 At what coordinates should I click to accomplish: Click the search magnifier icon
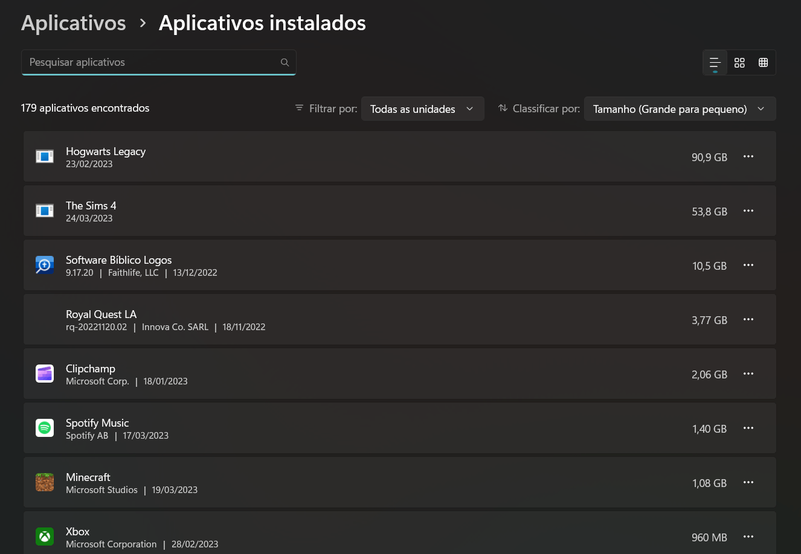tap(285, 62)
